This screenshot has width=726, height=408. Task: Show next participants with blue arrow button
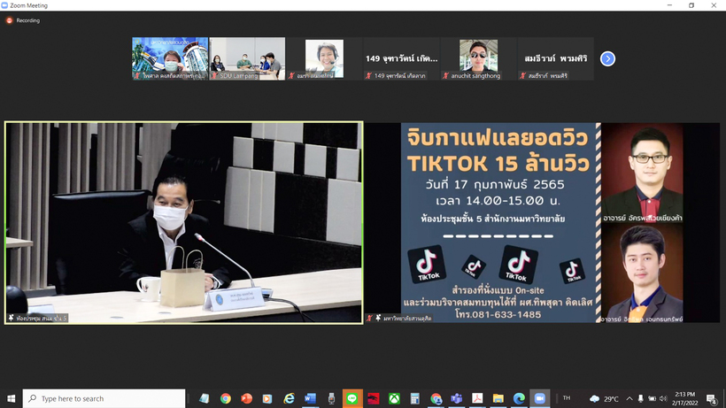pyautogui.click(x=607, y=58)
